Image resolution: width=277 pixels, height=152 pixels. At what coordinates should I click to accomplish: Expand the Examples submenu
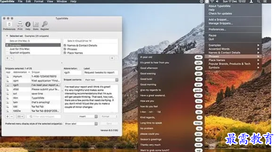pos(233,45)
